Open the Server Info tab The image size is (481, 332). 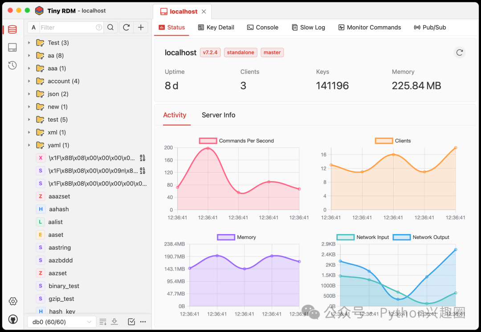tap(218, 115)
